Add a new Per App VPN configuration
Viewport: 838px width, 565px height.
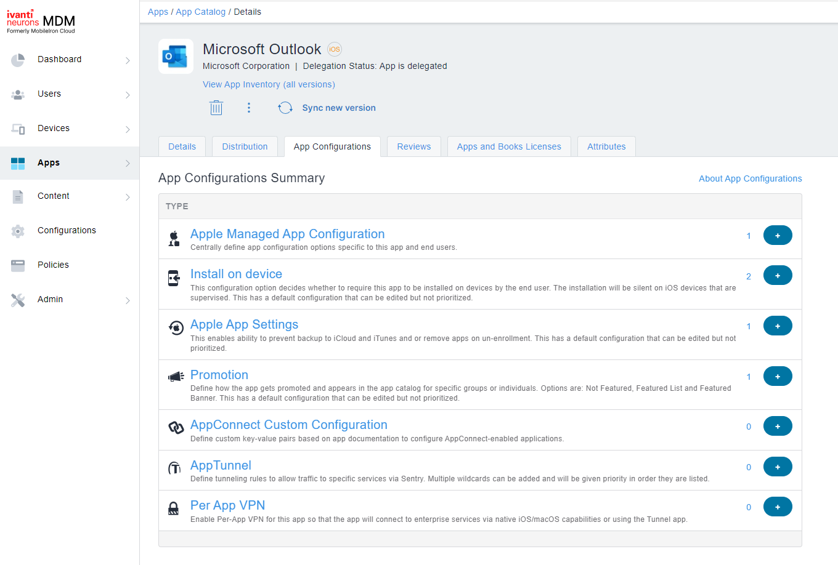tap(778, 507)
